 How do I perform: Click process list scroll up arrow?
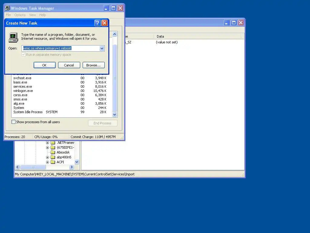click(x=114, y=34)
